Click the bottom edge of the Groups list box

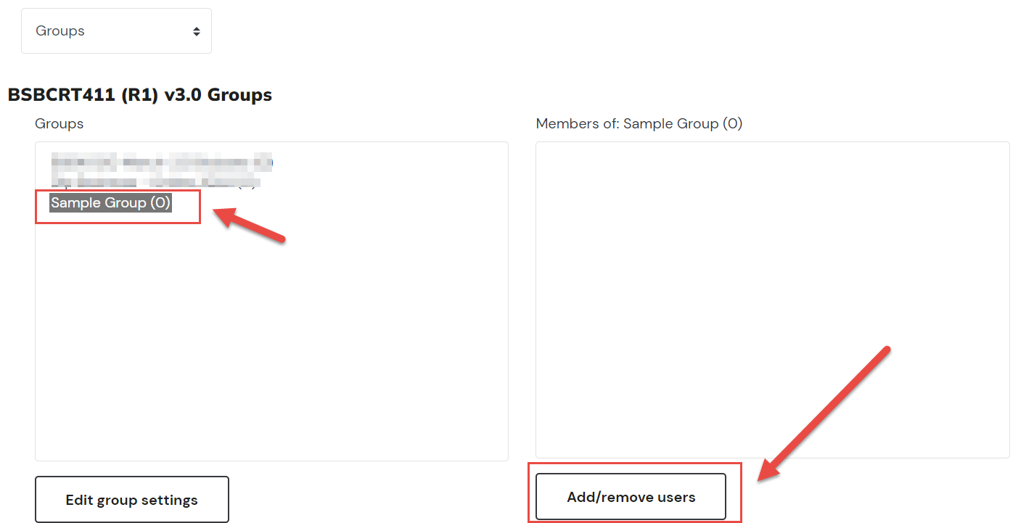[271, 461]
